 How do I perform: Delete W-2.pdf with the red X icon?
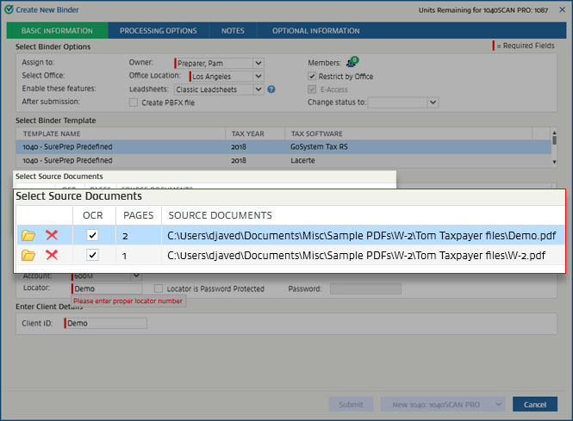52,255
